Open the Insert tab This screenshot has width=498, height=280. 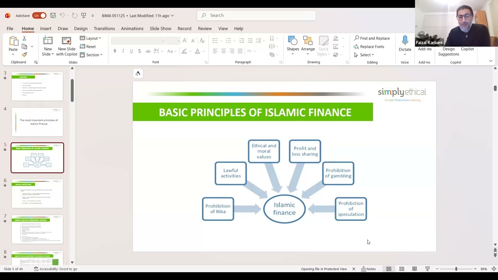click(46, 28)
